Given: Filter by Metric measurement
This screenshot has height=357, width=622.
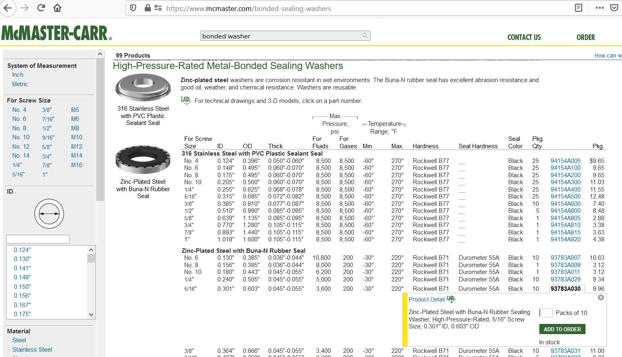Looking at the screenshot, I should click(20, 84).
